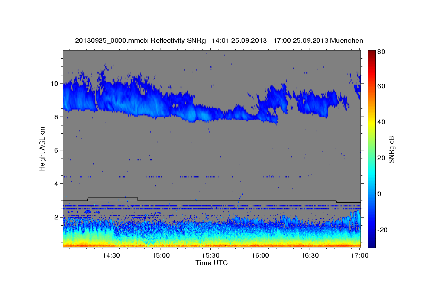Click the word Muenchen in the title

point(346,40)
